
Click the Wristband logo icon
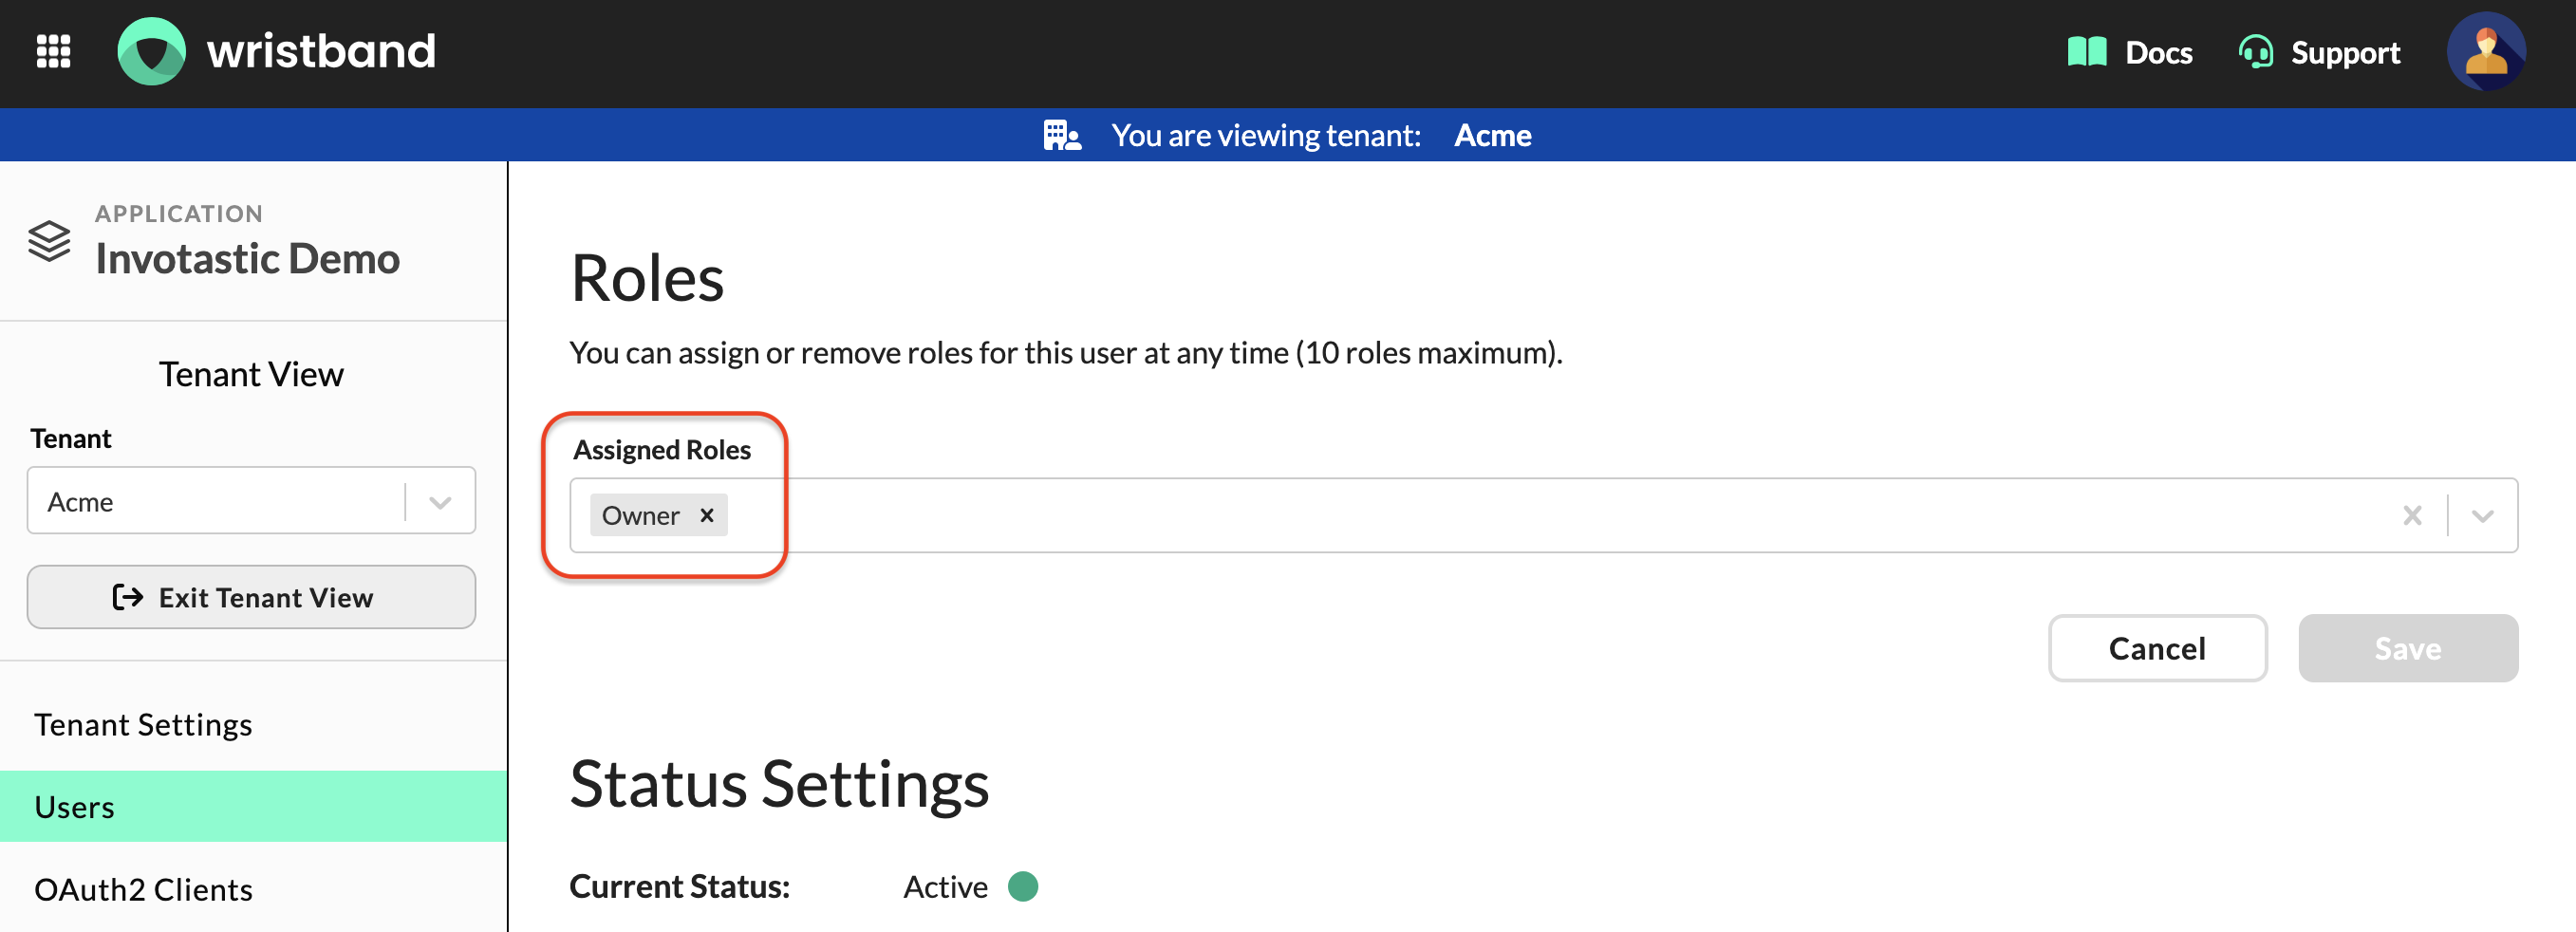coord(151,51)
